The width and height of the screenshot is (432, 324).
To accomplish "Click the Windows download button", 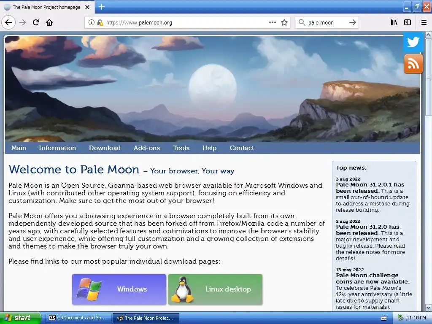I will tap(119, 289).
